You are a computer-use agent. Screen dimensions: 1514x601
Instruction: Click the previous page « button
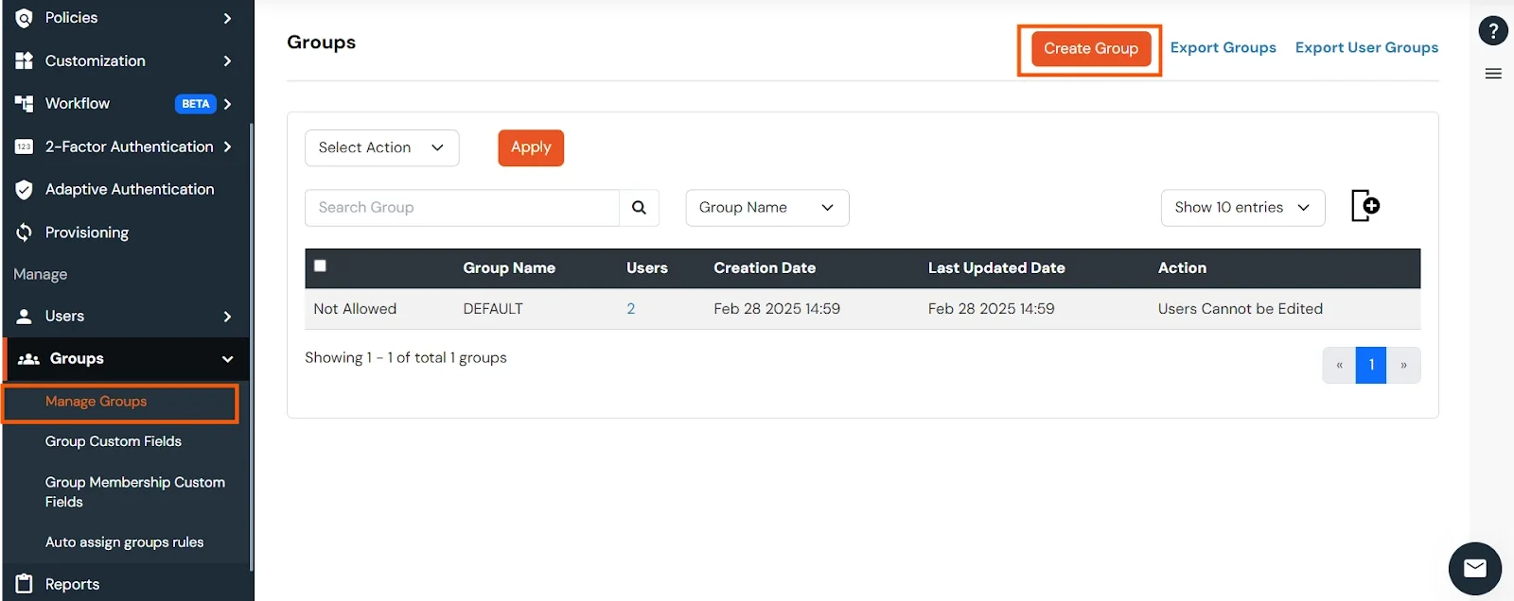click(1339, 365)
